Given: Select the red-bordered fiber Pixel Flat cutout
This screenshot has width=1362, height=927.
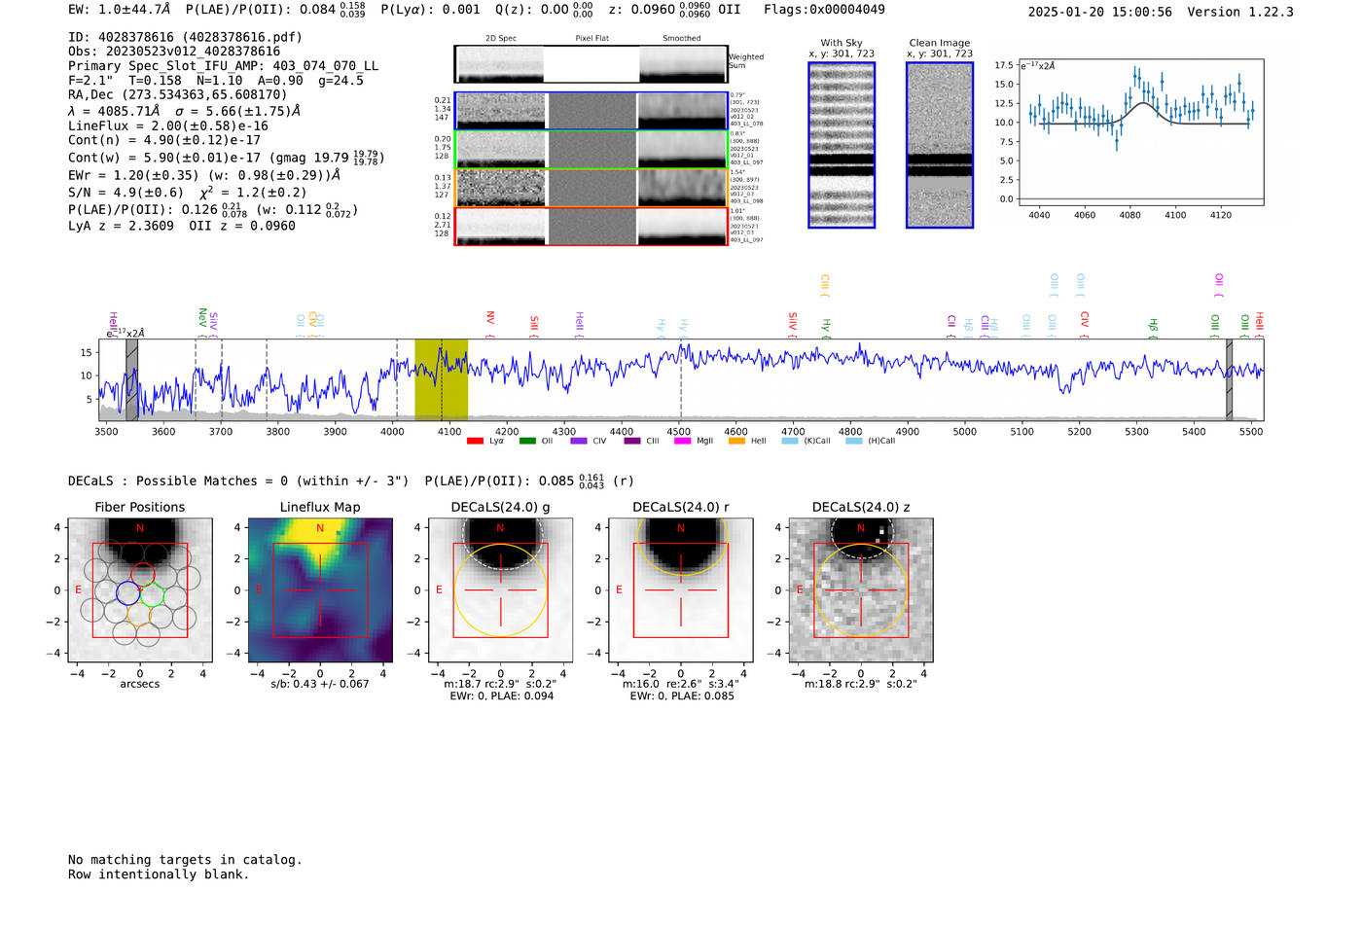Looking at the screenshot, I should (591, 227).
